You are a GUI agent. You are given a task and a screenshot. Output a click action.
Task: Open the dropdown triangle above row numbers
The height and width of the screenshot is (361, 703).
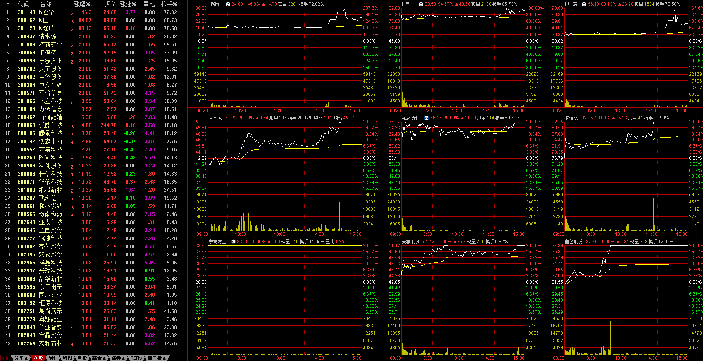(8, 4)
